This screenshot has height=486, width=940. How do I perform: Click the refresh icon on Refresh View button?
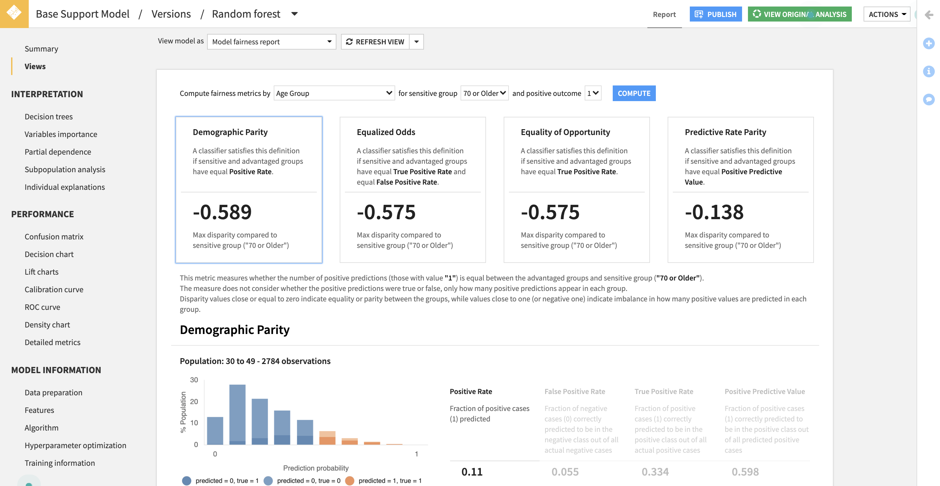click(349, 42)
